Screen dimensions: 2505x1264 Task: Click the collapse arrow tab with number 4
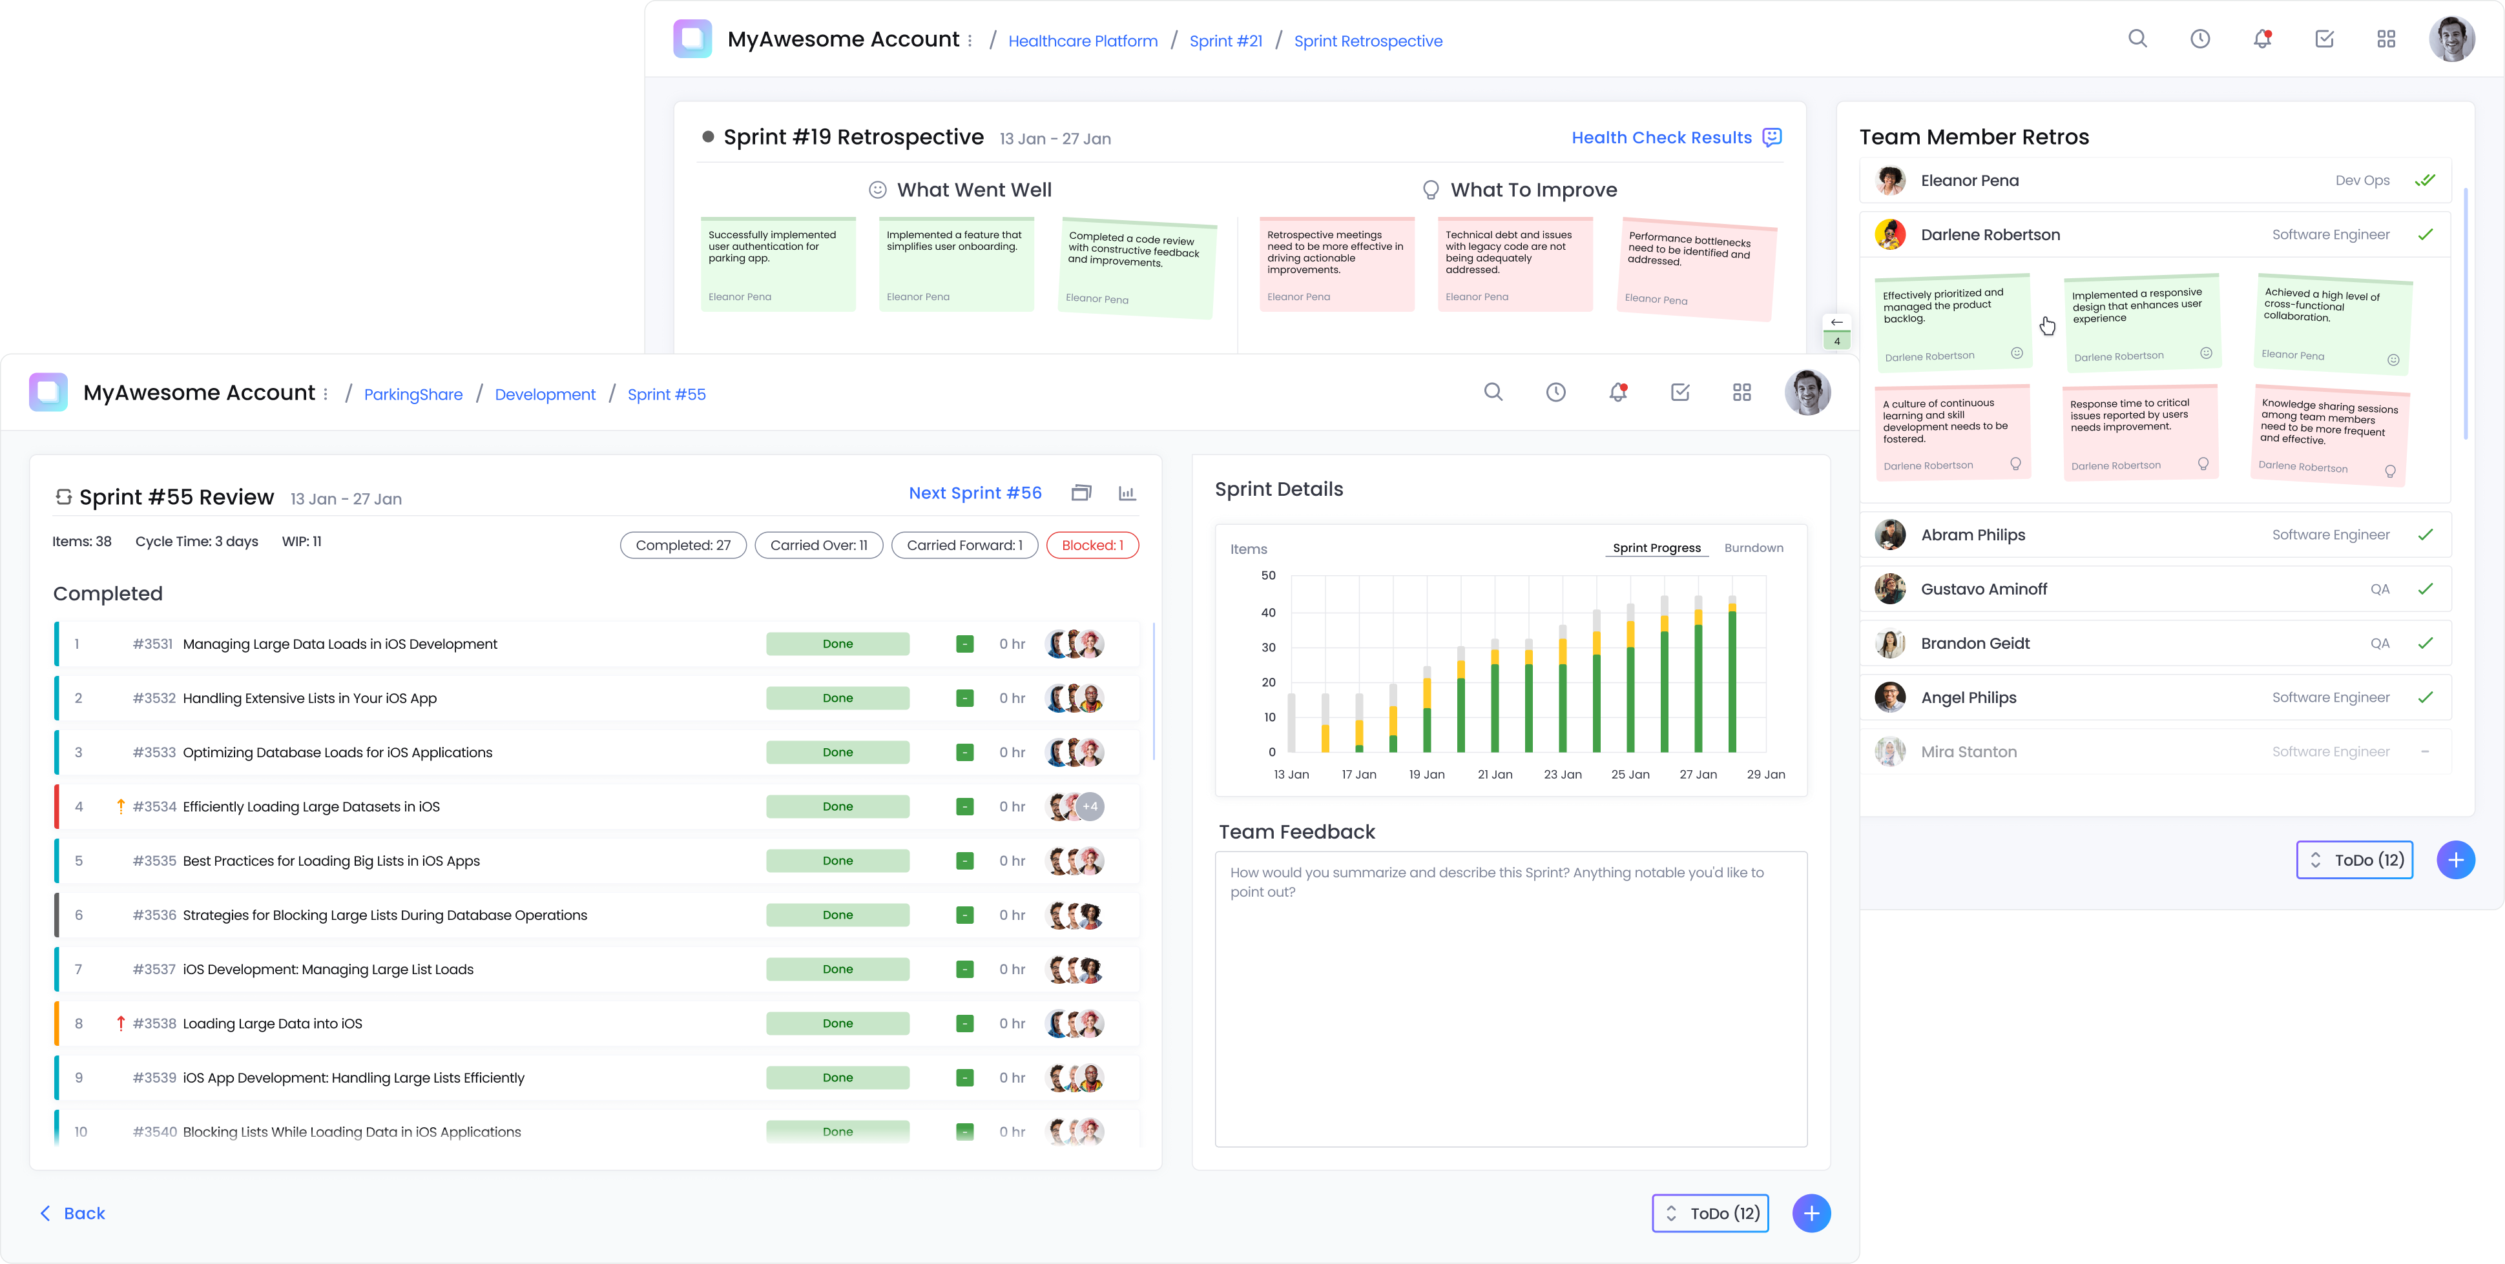pyautogui.click(x=1836, y=331)
